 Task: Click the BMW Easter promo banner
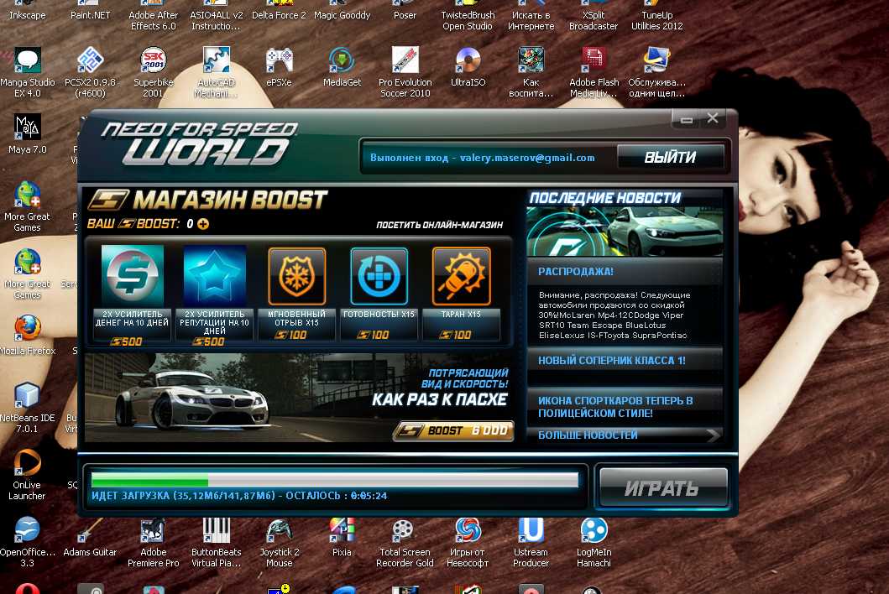tap(299, 398)
